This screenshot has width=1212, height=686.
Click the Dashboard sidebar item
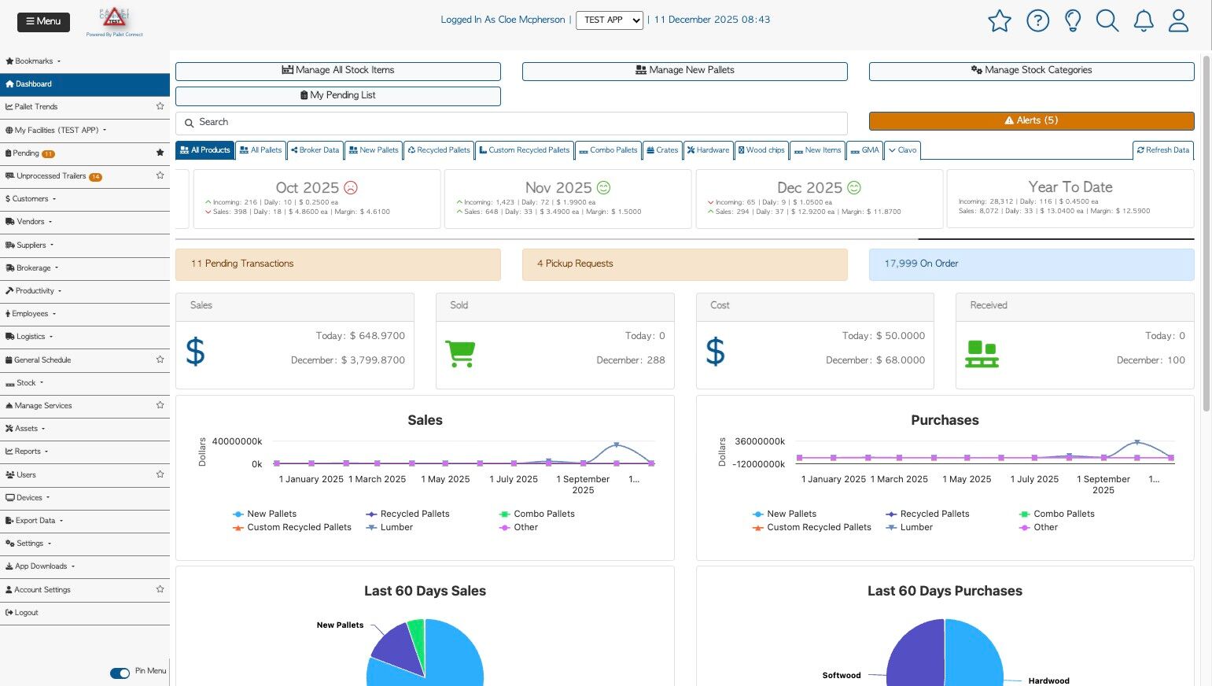85,84
